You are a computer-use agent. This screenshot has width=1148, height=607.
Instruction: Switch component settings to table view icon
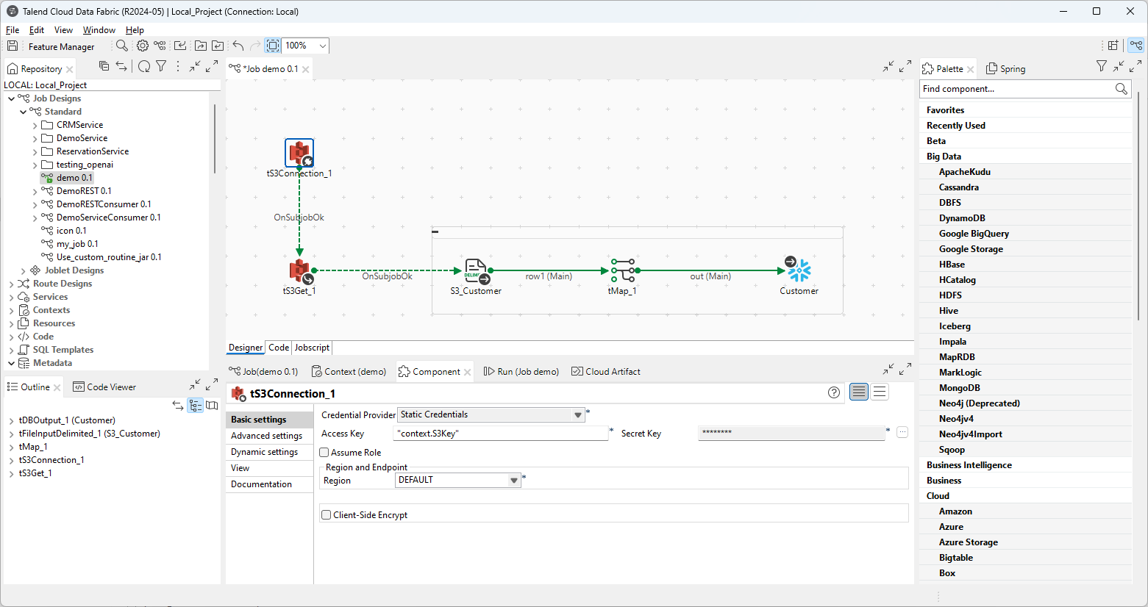[859, 392]
